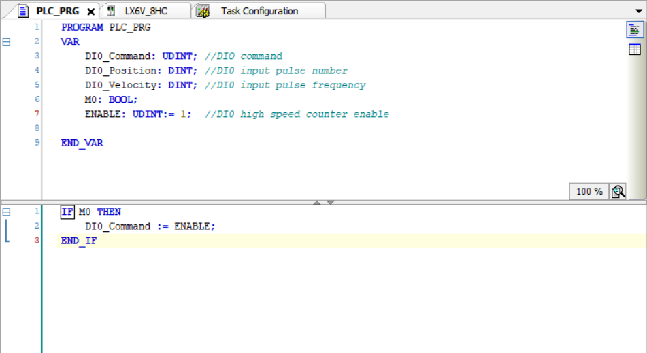Viewport: 647px width, 353px height.
Task: Click the 'input pulse number' comment
Action: (x=294, y=71)
